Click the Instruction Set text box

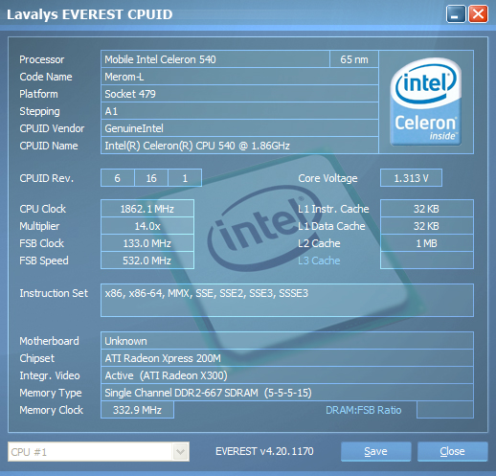[x=287, y=300]
